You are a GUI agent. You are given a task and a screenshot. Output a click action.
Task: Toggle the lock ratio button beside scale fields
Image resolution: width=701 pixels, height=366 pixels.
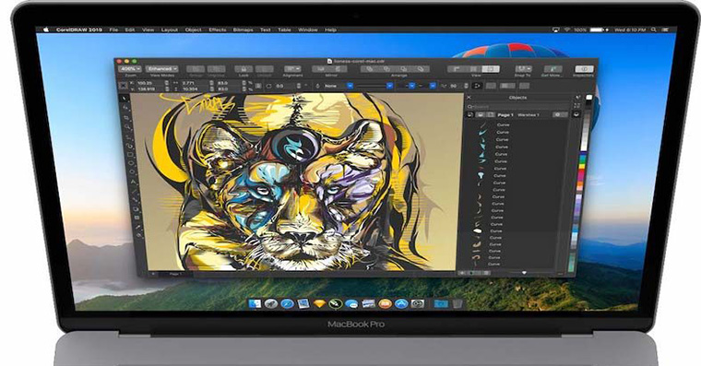258,86
